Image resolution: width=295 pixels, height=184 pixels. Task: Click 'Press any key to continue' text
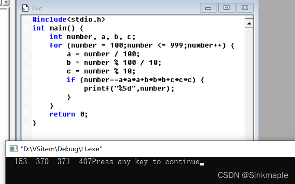tap(146, 162)
